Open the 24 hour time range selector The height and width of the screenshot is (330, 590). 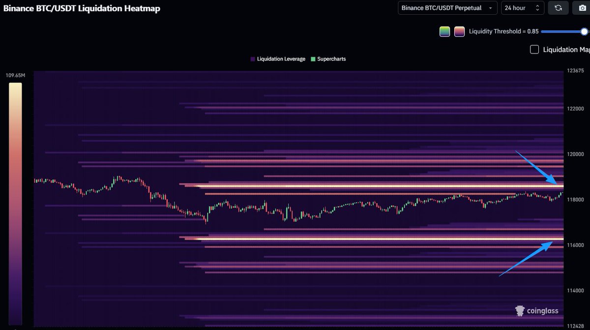[x=522, y=8]
